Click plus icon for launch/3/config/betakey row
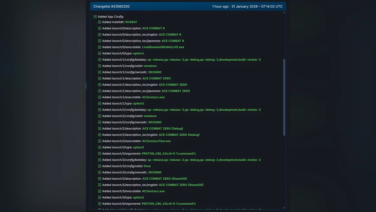The image size is (376, 212). 100,160
